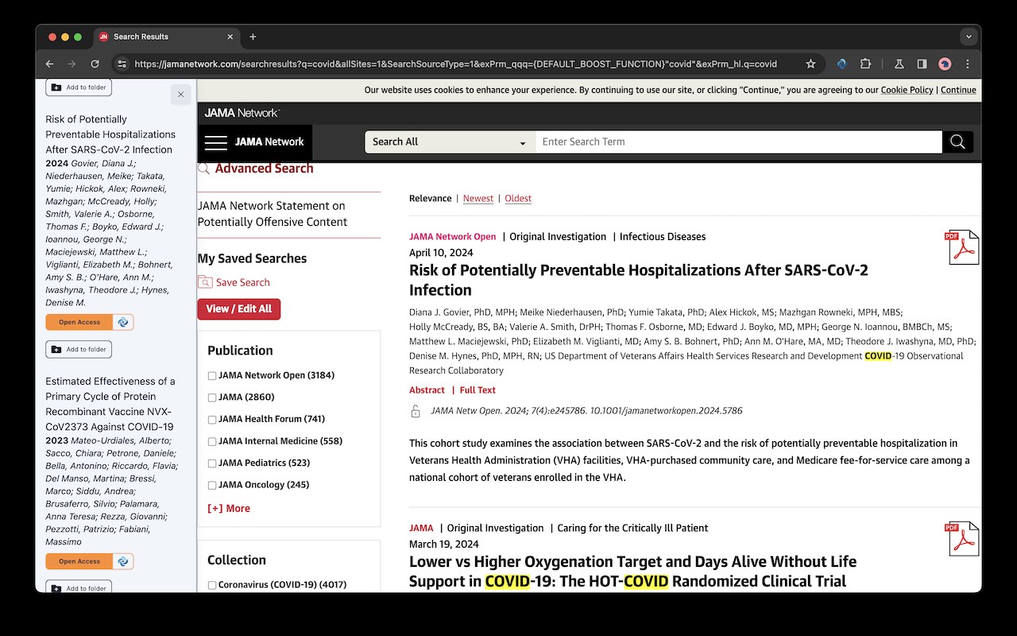Click Caring for the Critically Ill Patient text
The width and height of the screenshot is (1017, 636).
632,529
